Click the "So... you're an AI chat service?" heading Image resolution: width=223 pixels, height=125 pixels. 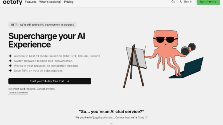[111, 111]
